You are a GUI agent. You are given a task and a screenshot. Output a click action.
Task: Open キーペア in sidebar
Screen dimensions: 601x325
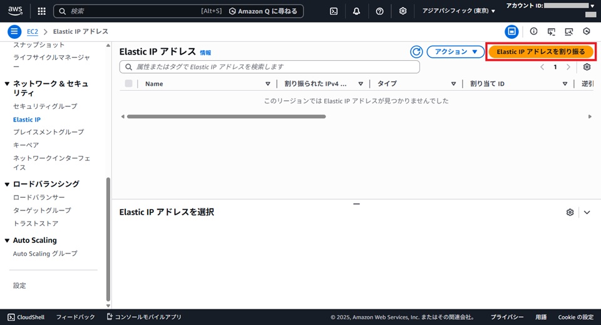(x=26, y=145)
